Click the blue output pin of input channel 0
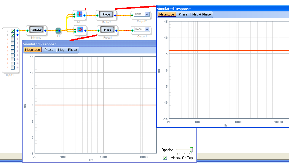The height and width of the screenshot is (163, 289). (18, 31)
